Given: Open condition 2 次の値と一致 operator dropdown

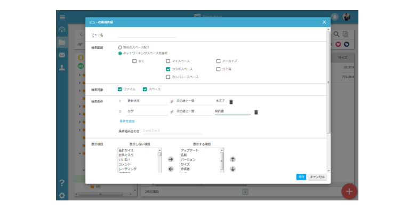Looking at the screenshot, I should coord(194,111).
